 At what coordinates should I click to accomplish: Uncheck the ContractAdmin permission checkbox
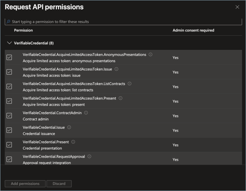(9, 116)
